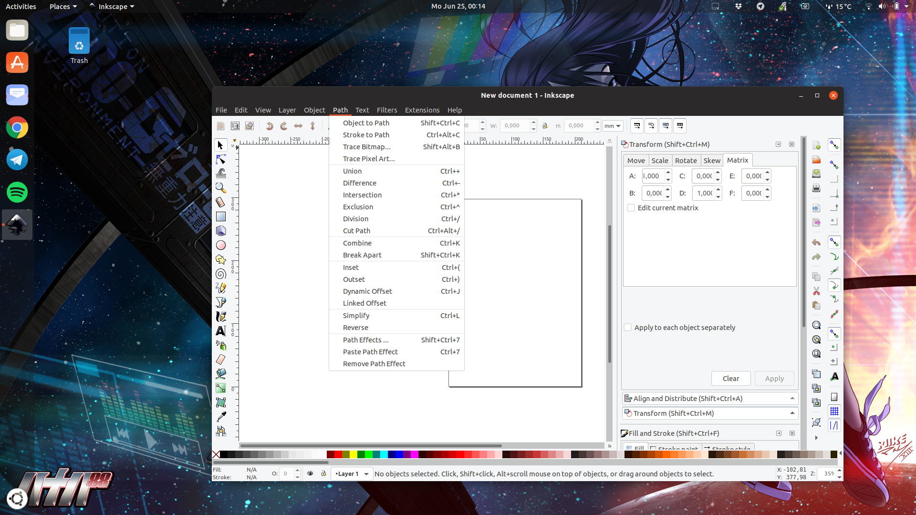Open the Text tool

click(x=221, y=330)
